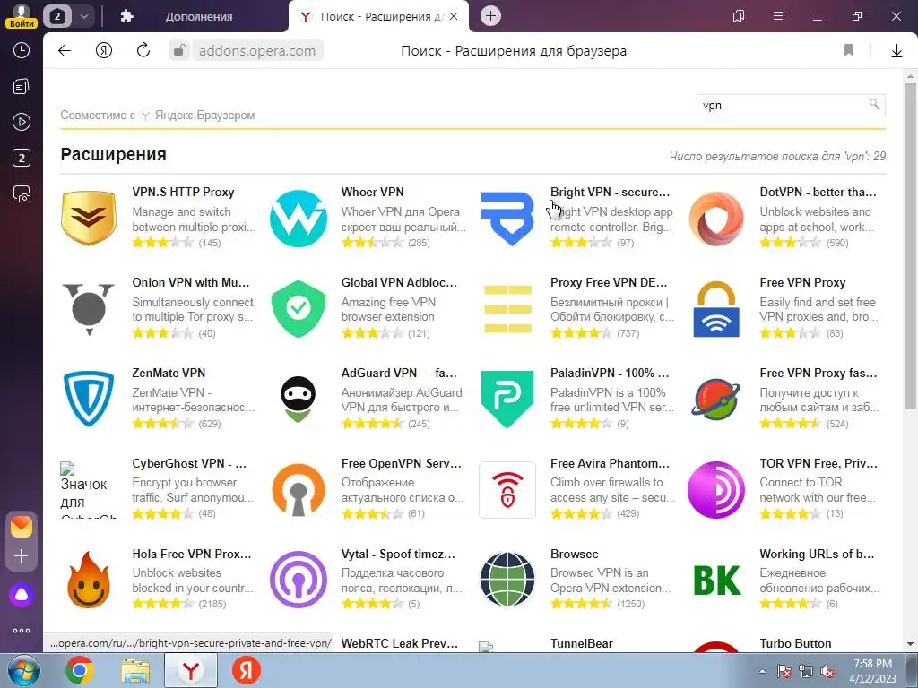918x688 pixels.
Task: Click Free VPN Proxy planet icon
Action: click(716, 399)
